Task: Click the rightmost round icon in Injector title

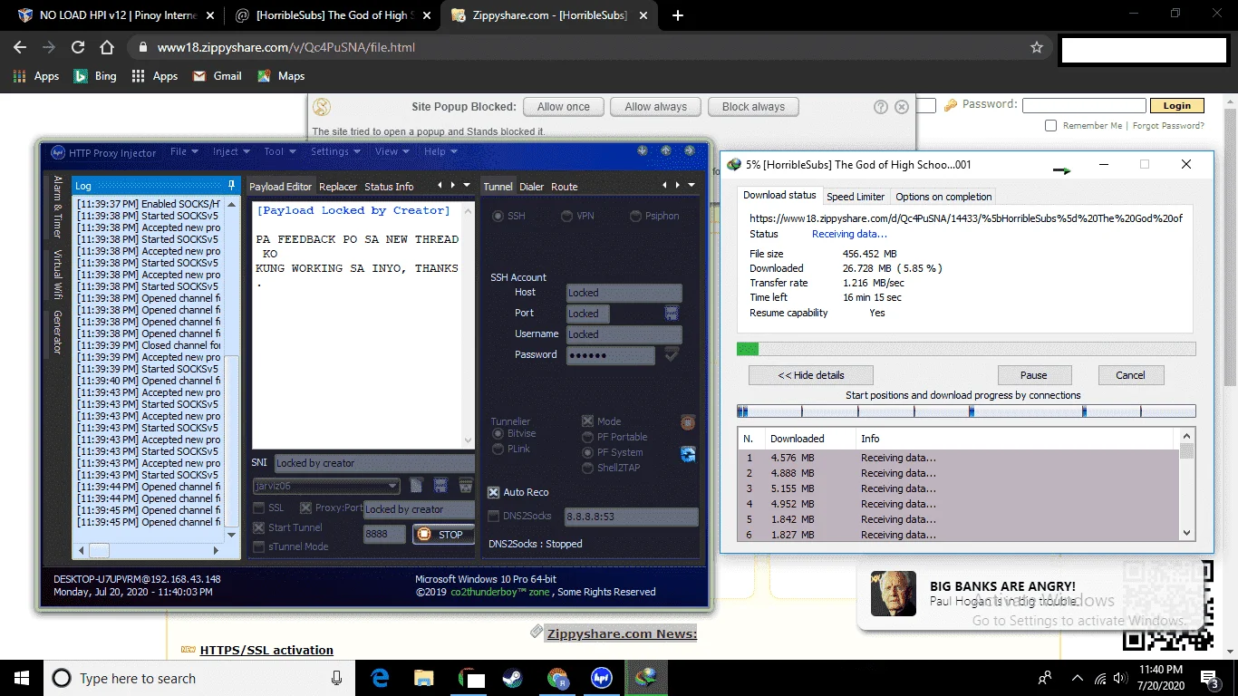Action: (691, 150)
